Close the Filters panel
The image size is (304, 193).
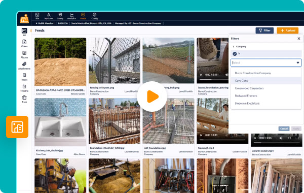point(299,39)
